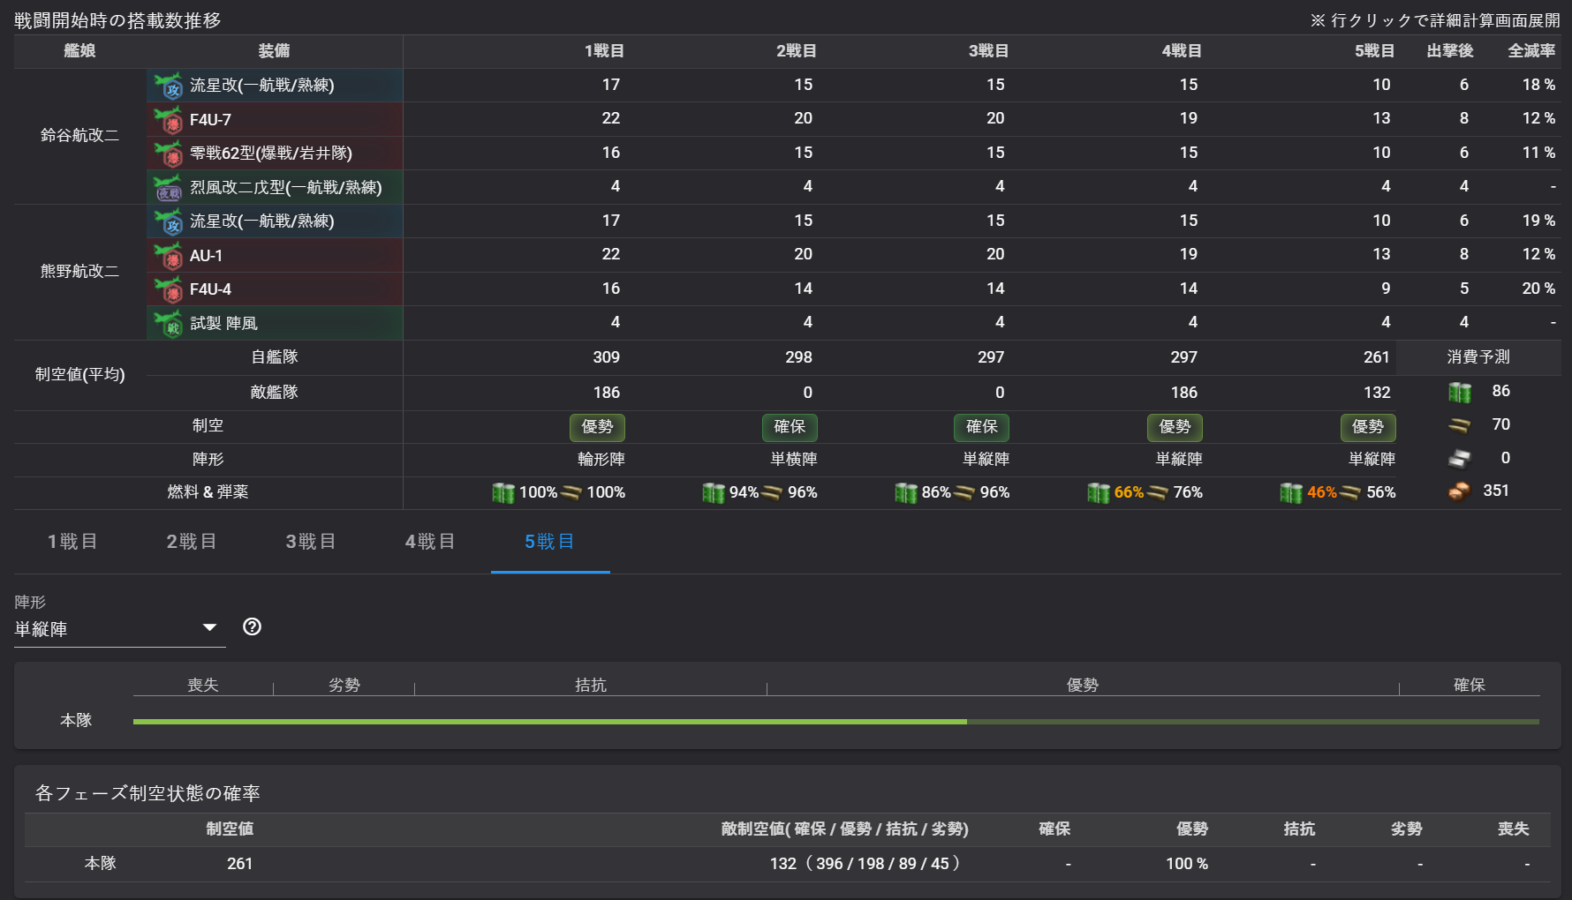Screen dimensions: 1572x900
Task: Switch to the 1戦目 tab
Action: (x=72, y=542)
